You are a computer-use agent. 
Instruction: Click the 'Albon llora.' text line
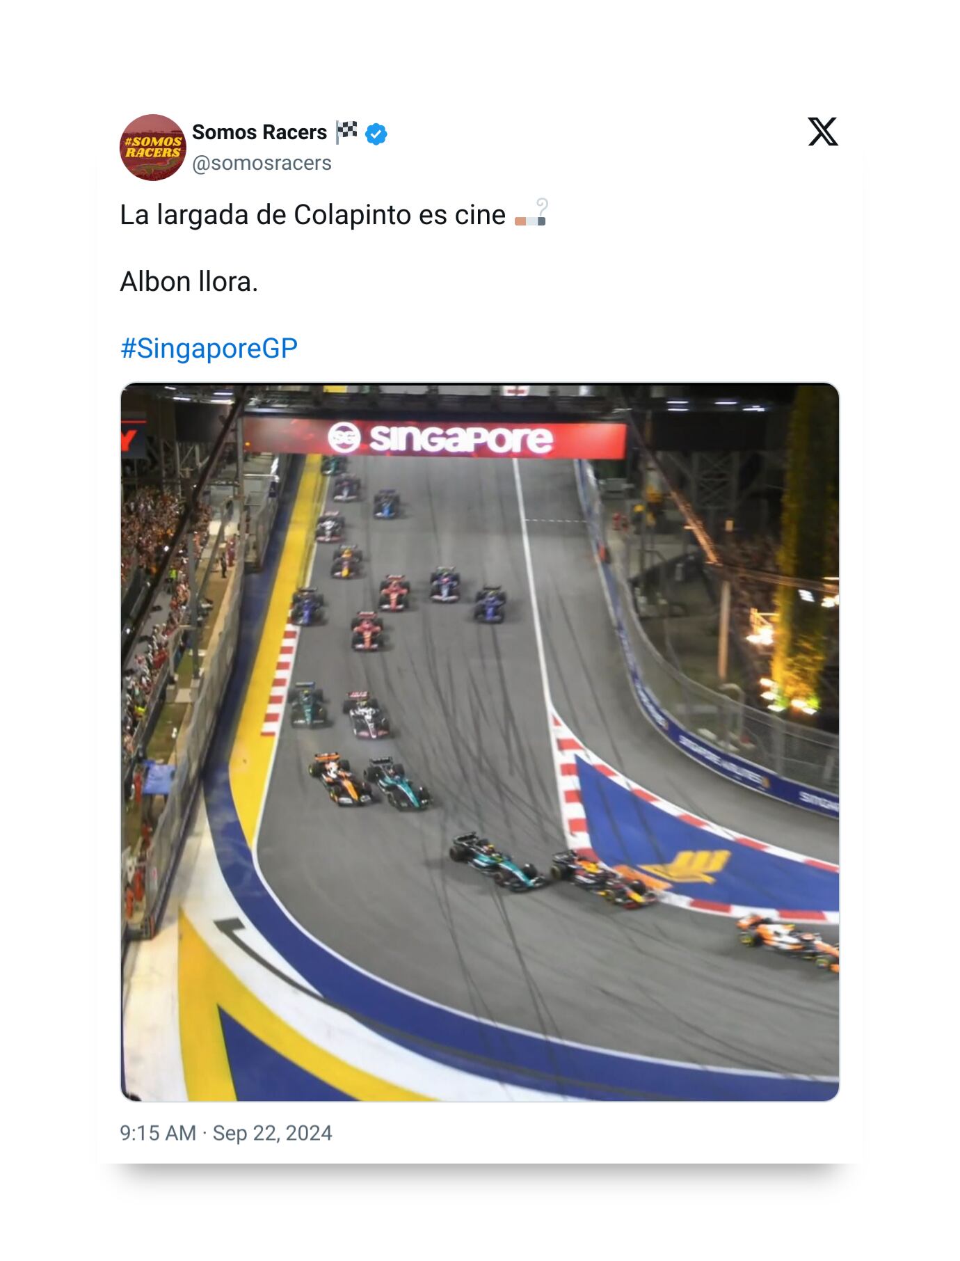189,282
